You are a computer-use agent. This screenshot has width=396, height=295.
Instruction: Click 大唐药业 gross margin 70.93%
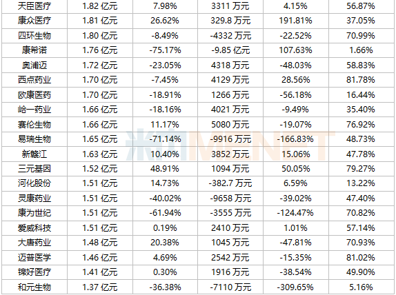coord(361,243)
